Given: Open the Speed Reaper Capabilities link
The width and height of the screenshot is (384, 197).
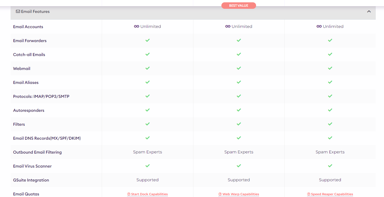Looking at the screenshot, I should coord(332,194).
